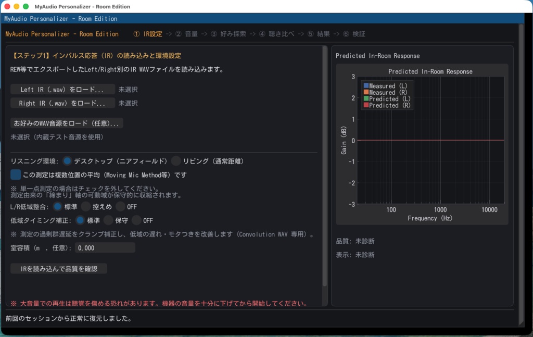Image resolution: width=533 pixels, height=337 pixels.
Task: Set L/R低域整合 to 控えめ
Action: point(86,206)
